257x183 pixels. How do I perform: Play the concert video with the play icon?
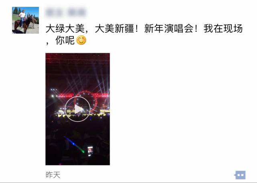point(78,109)
